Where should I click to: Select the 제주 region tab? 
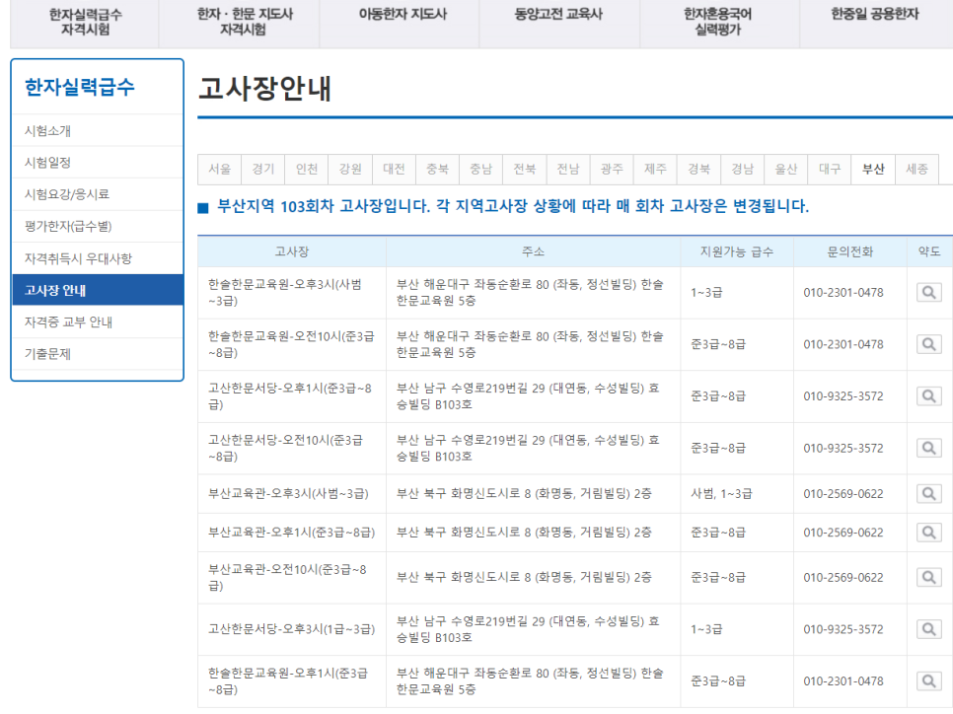pos(655,170)
